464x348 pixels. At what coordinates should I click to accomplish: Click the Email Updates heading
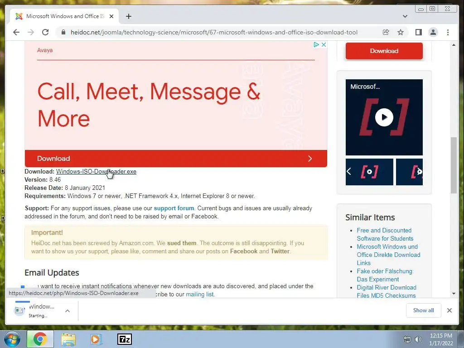(x=52, y=272)
